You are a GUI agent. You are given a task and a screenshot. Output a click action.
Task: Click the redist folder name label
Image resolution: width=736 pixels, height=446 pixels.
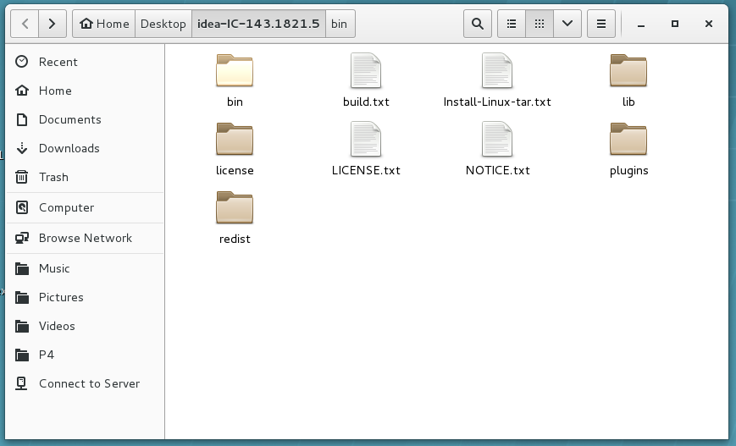click(x=235, y=240)
